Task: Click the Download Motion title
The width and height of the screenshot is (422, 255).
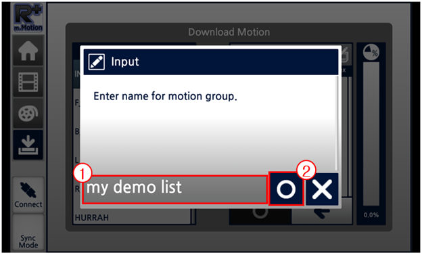Action: (x=229, y=32)
